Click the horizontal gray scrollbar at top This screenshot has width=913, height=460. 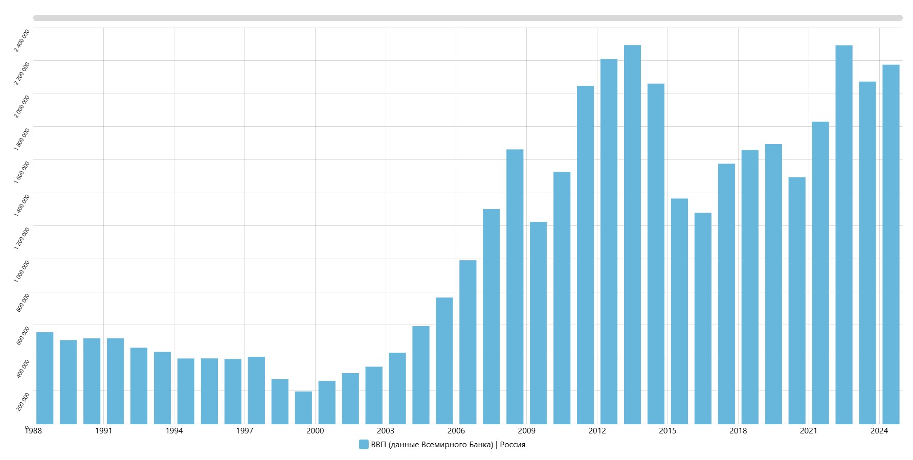[467, 18]
